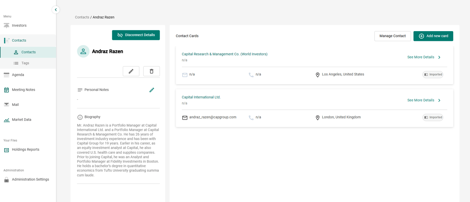Click the email icon next to andraz_razen@capgroup.com

point(185,117)
